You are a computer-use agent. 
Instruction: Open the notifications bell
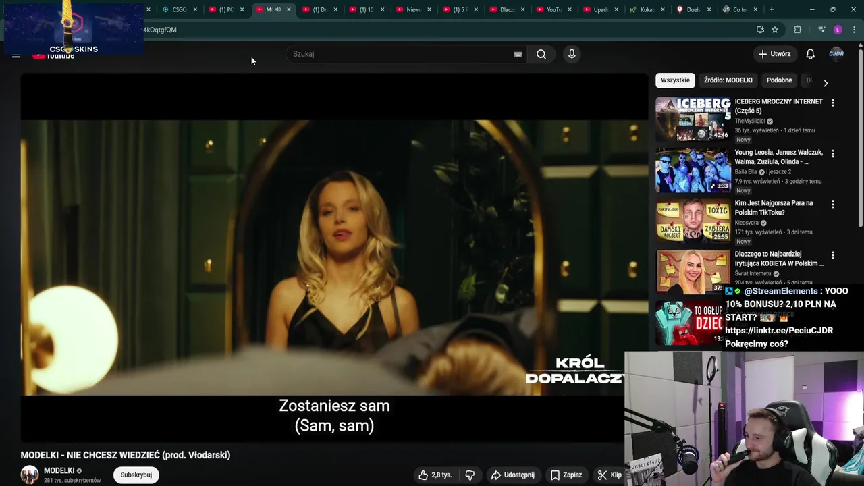click(x=810, y=54)
